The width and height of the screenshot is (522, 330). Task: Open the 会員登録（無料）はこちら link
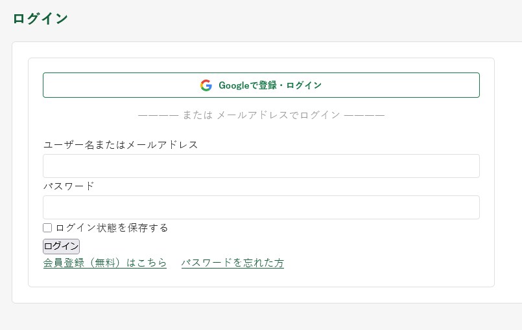click(105, 263)
